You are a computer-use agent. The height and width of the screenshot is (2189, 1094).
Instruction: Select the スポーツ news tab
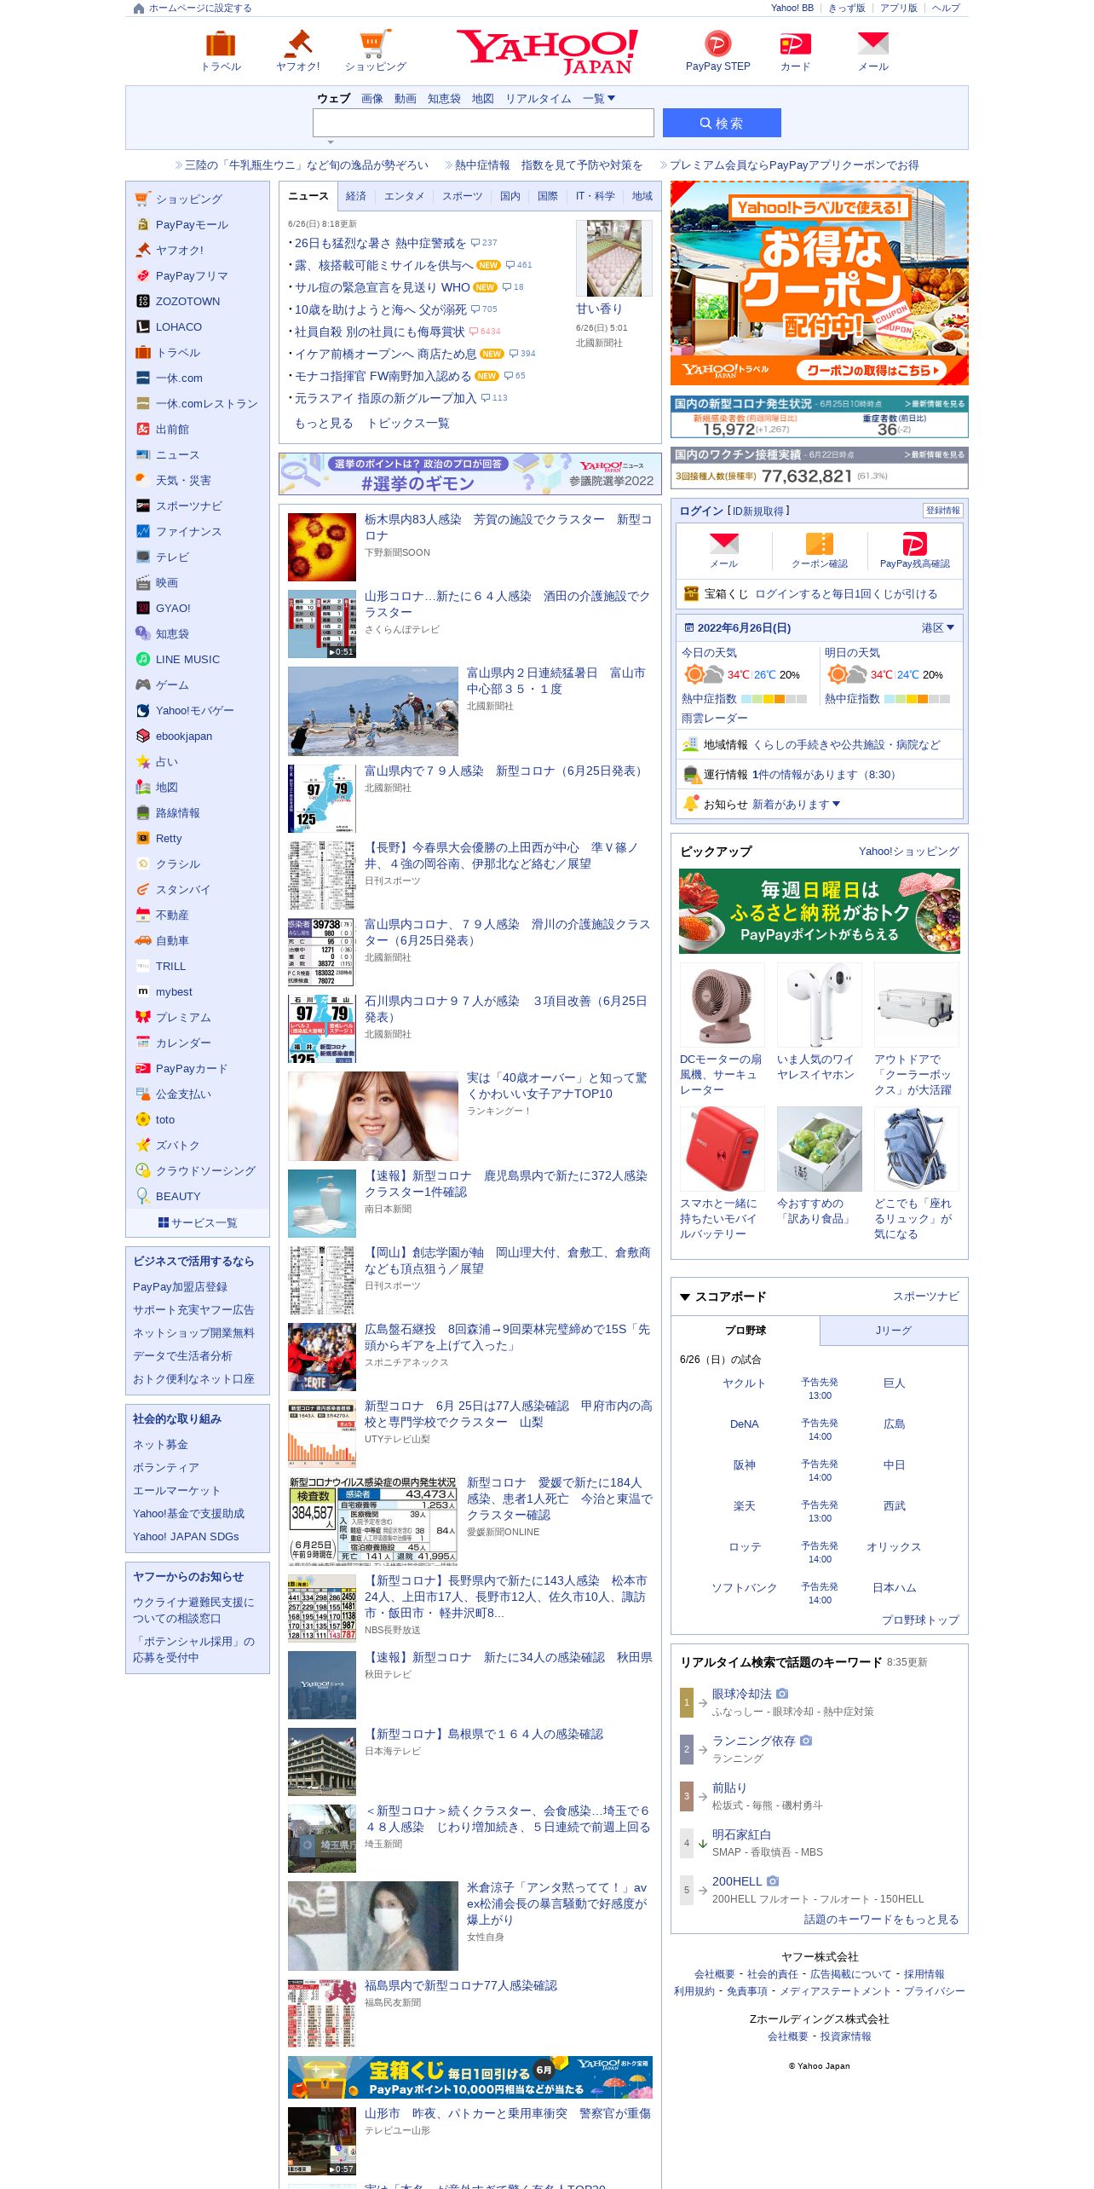[462, 196]
